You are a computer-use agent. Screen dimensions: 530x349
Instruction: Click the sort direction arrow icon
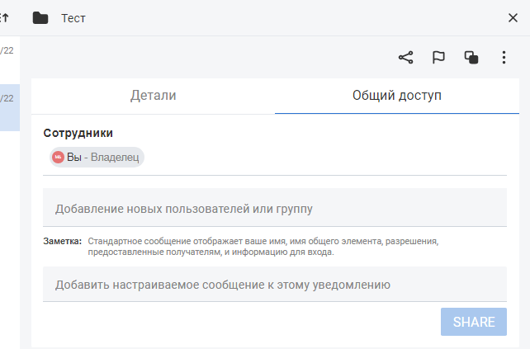coord(4,18)
